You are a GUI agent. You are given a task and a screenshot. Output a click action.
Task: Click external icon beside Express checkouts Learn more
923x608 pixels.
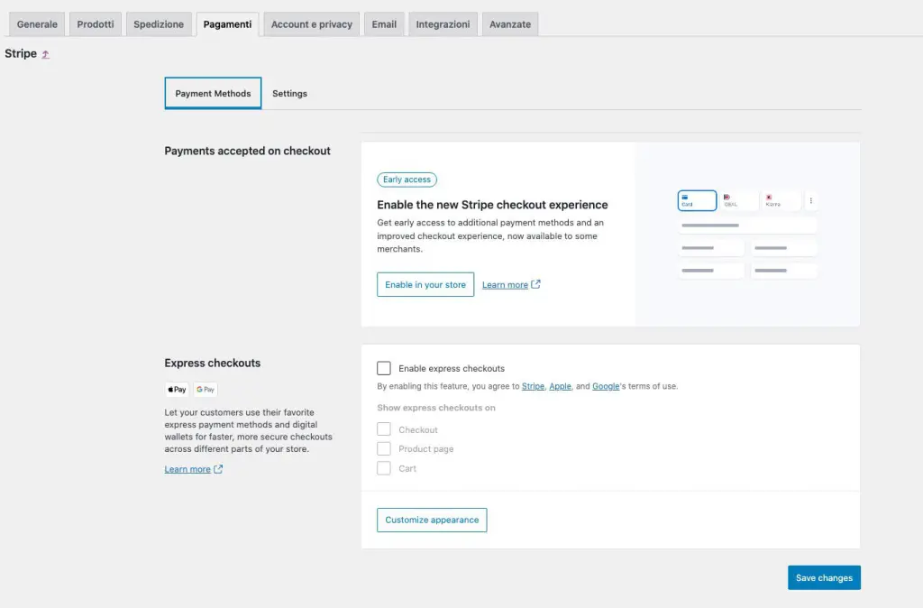pos(218,469)
